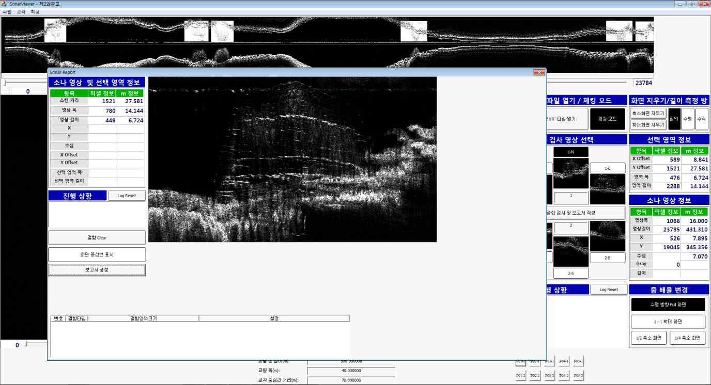Select 수평 방향 Full 화면 zoom
Screen dimensions: 711x385
click(x=668, y=304)
